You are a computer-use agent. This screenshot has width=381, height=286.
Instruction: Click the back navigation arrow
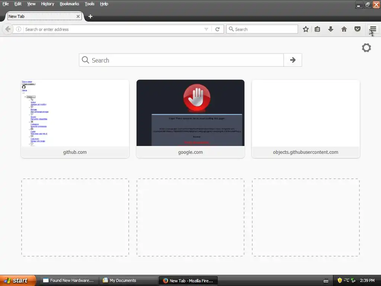[x=8, y=29]
